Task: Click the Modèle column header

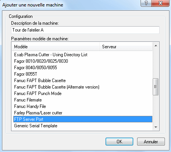Action: pos(56,47)
